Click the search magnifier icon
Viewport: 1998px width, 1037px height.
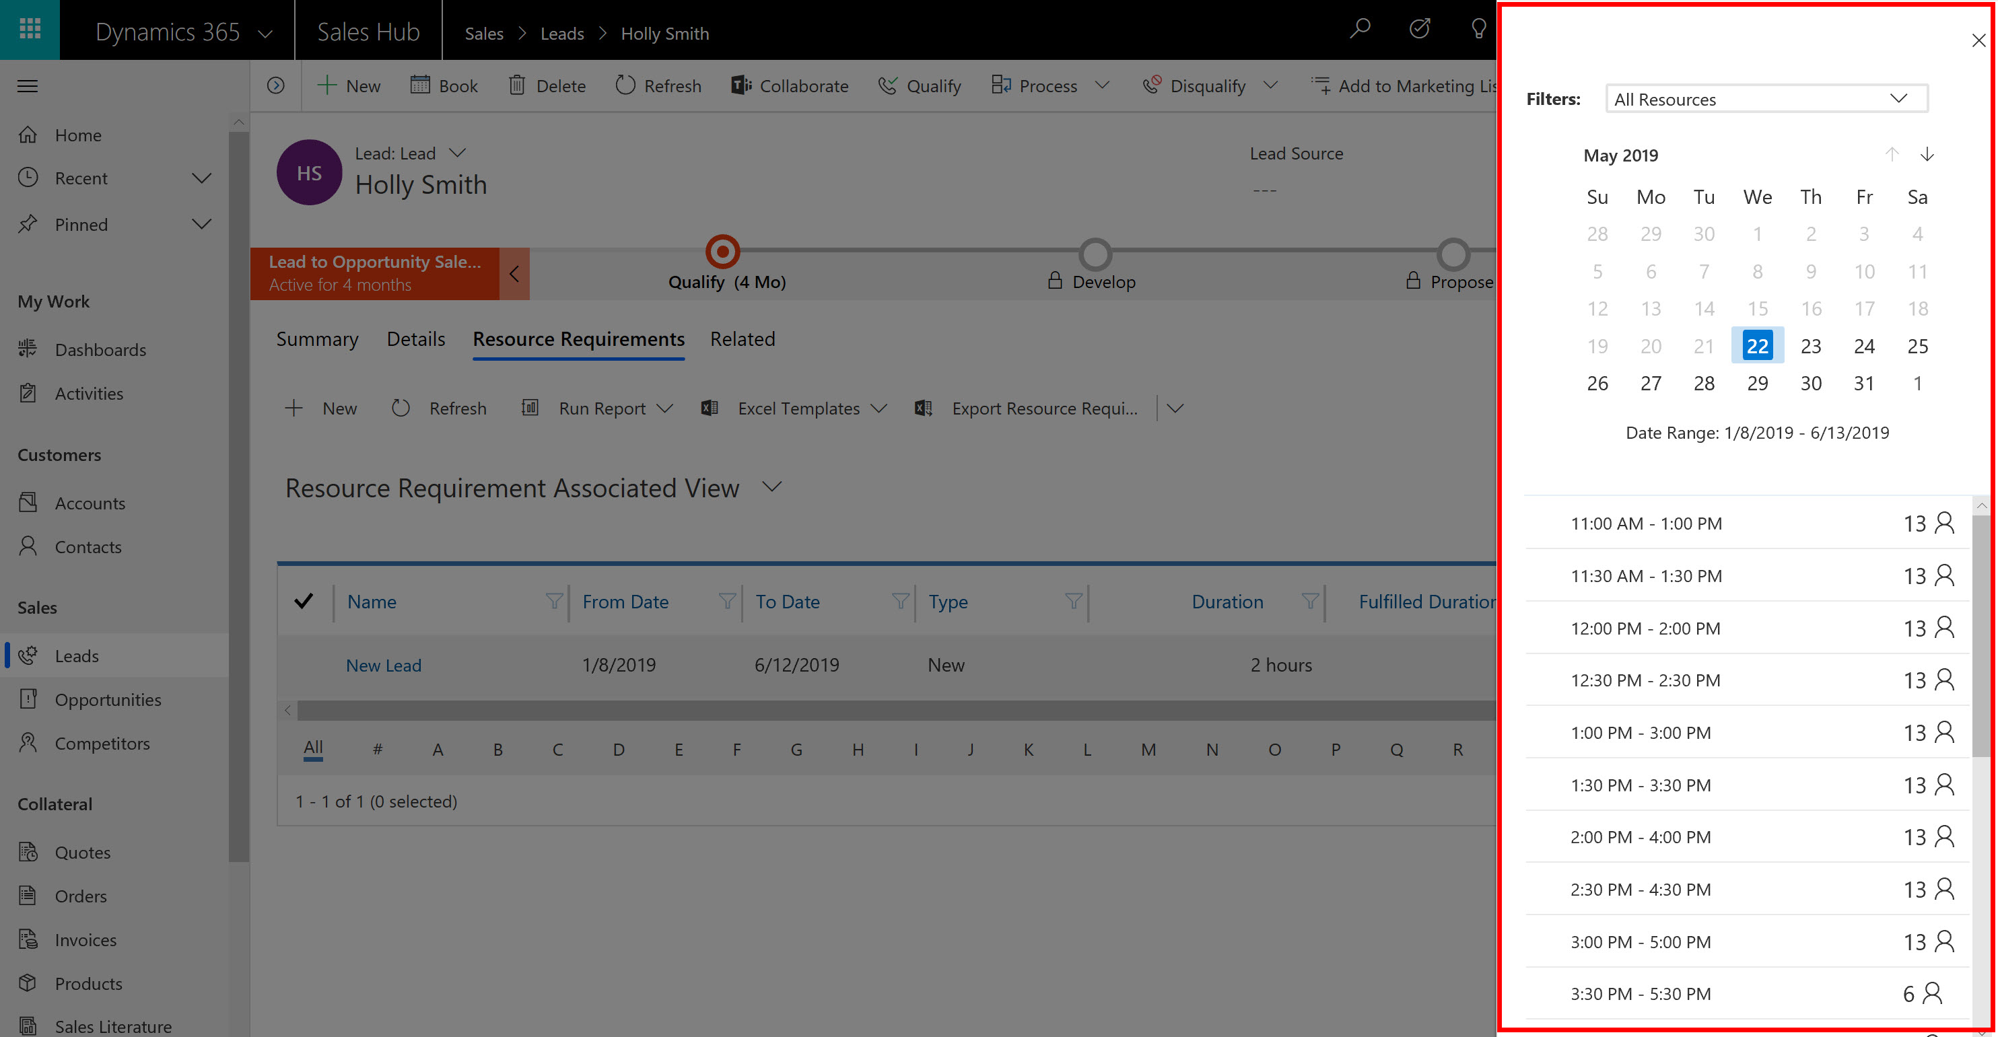pos(1360,30)
